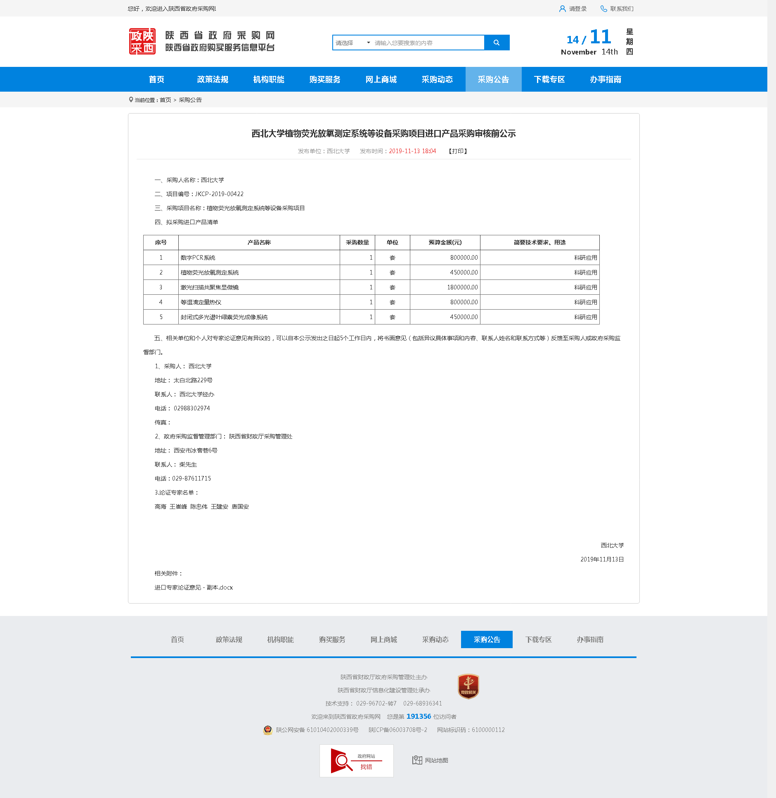This screenshot has width=776, height=798.
Task: Click publish time 2019-11-13 18:04
Action: 412,151
